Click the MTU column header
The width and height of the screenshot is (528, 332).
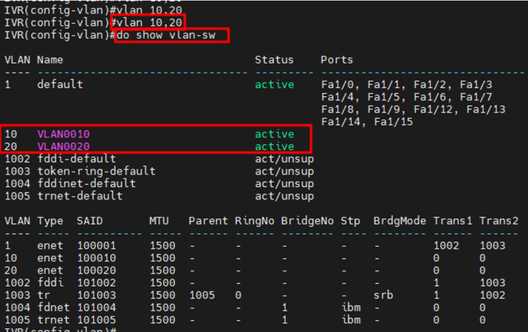[x=159, y=221]
